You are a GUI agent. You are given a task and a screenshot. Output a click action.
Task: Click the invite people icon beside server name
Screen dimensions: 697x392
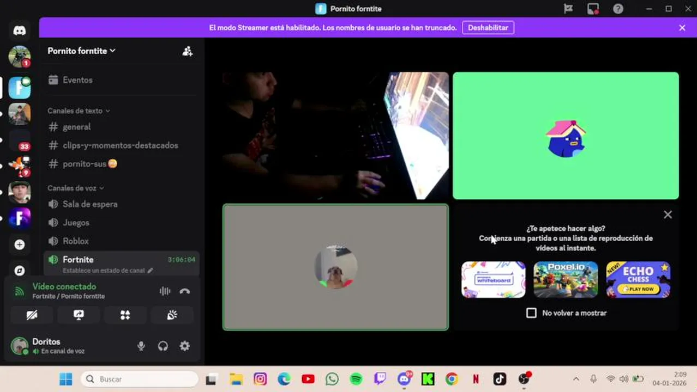pos(188,51)
